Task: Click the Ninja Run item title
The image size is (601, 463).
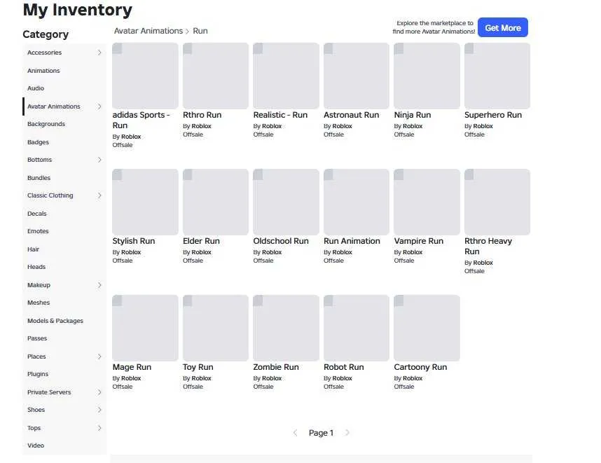Action: click(x=413, y=115)
